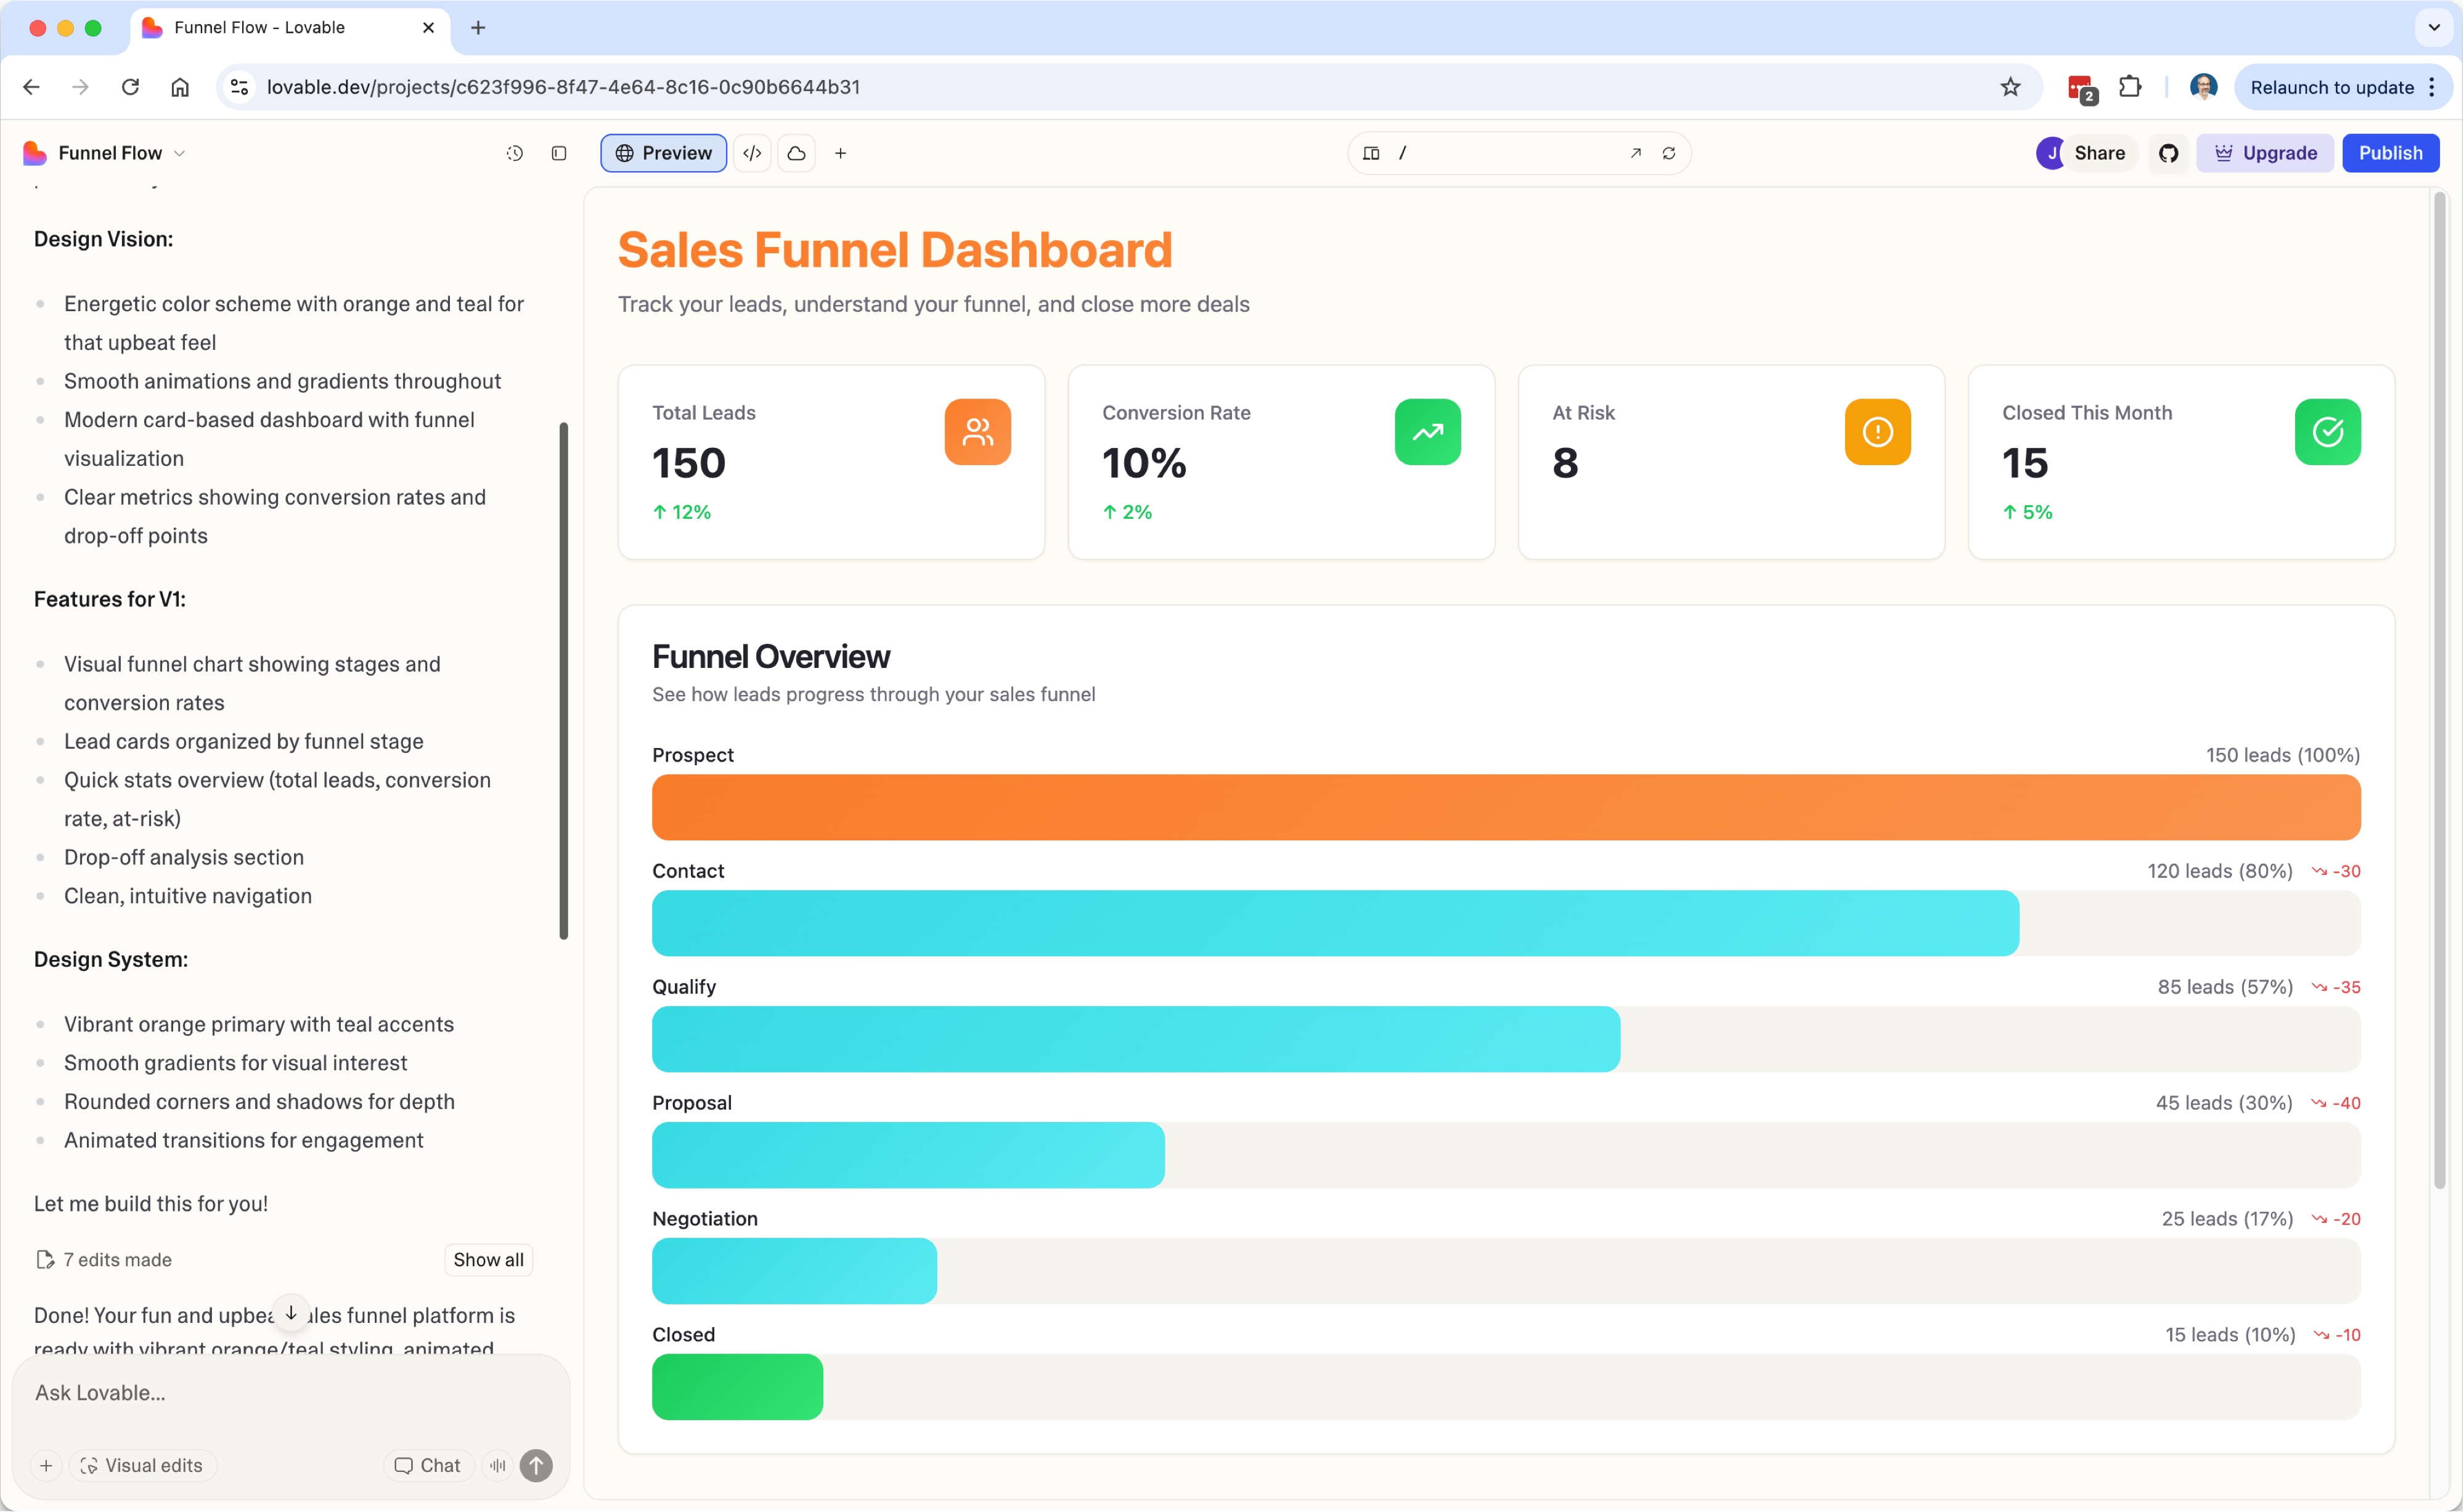Toggle Visual edits mode
This screenshot has height=1512, width=2464.
click(x=142, y=1465)
